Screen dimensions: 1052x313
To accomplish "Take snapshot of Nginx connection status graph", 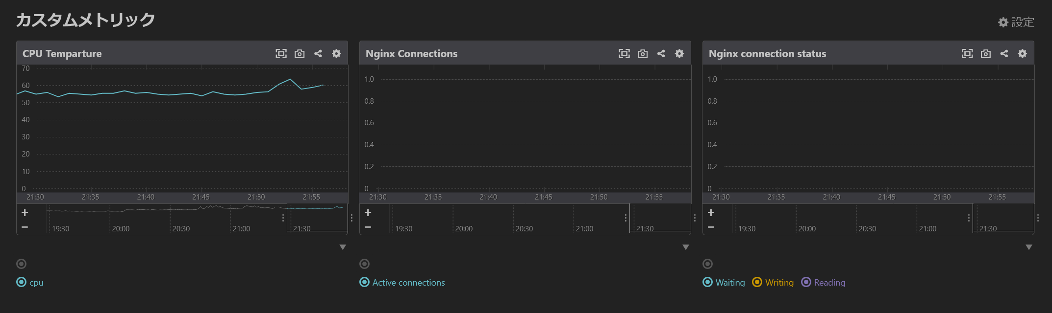I will pyautogui.click(x=986, y=54).
